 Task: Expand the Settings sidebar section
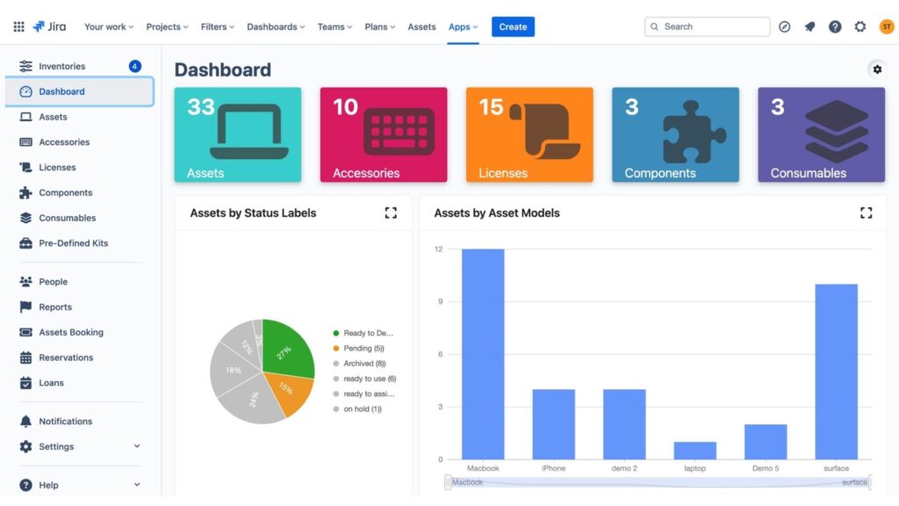(55, 446)
